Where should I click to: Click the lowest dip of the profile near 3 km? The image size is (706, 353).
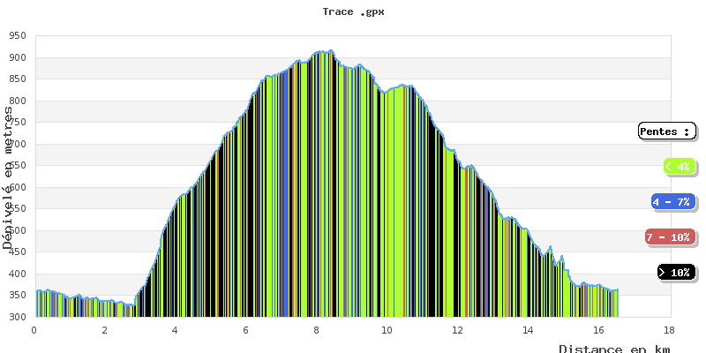click(x=131, y=305)
